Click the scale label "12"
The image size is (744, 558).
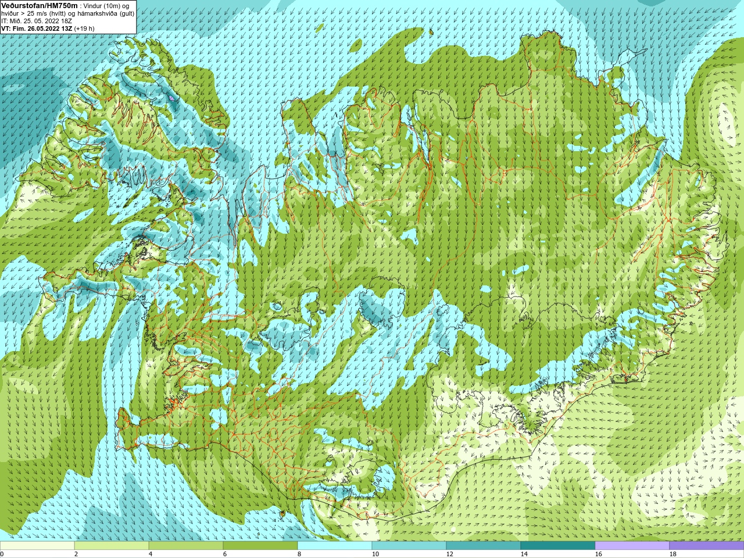449,554
